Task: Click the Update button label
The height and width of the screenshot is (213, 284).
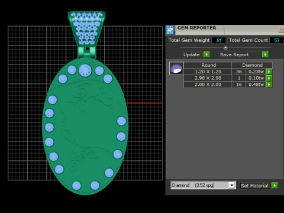Action: pyautogui.click(x=191, y=54)
